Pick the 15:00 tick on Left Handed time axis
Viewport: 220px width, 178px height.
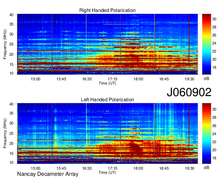pos(36,168)
